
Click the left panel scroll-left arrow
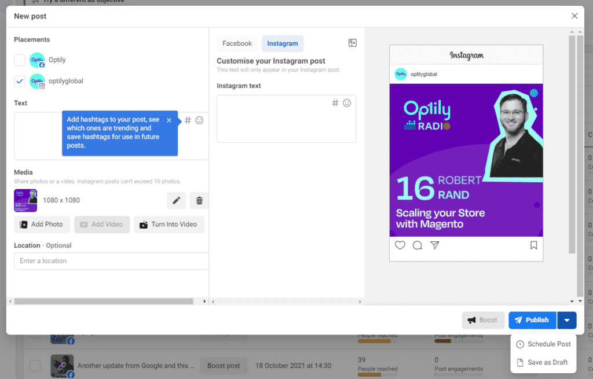(10, 301)
